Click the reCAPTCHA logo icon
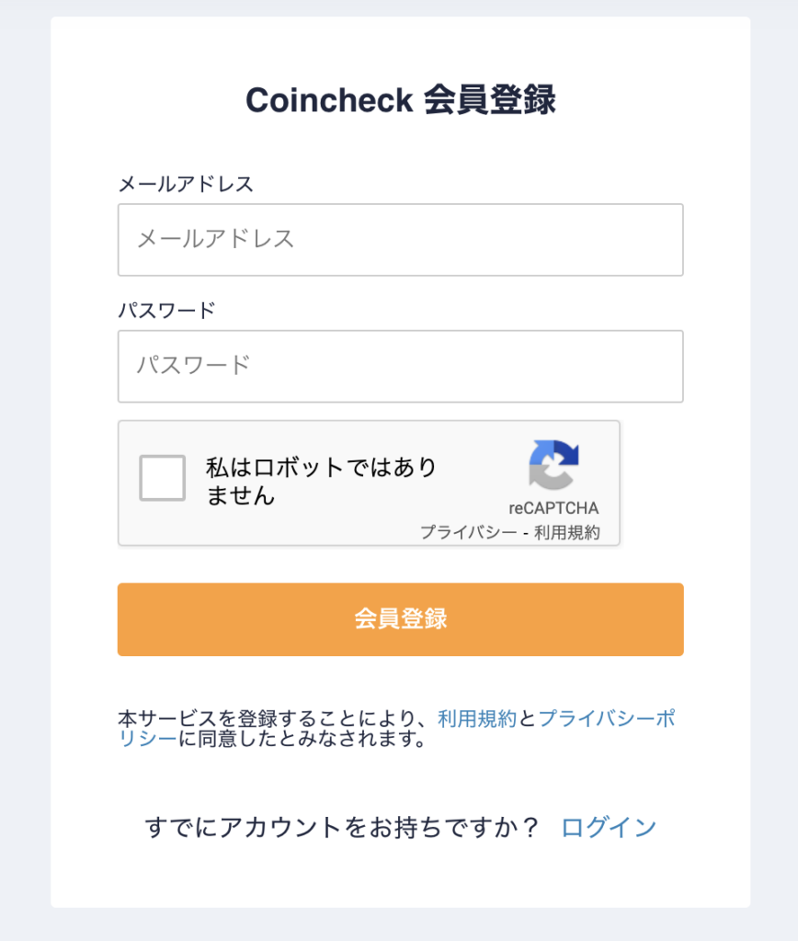The height and width of the screenshot is (941, 798). [554, 465]
